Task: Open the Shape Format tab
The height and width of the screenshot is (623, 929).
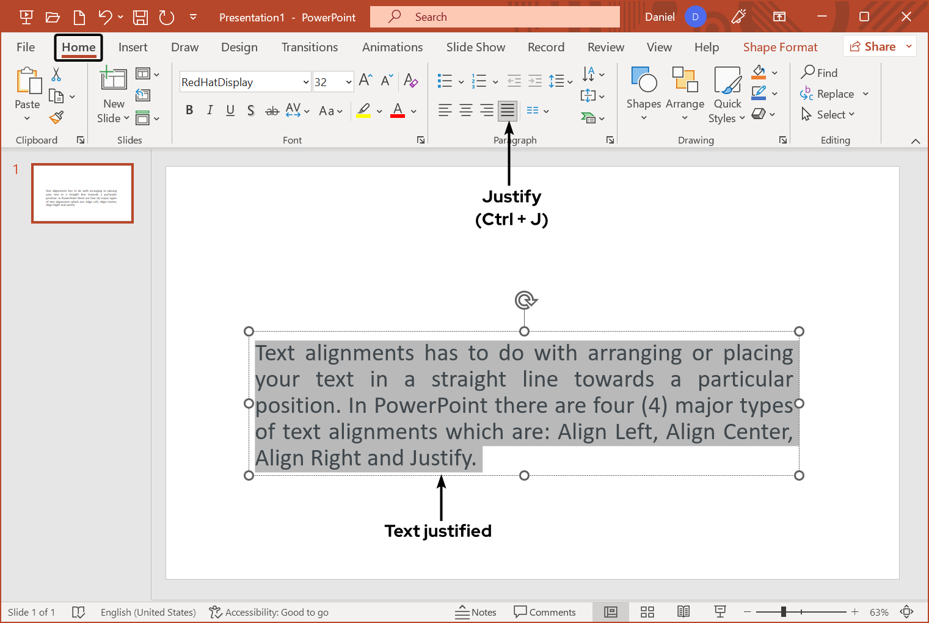Action: (x=780, y=47)
